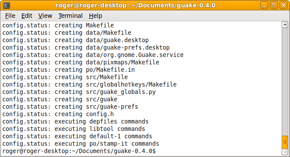
Task: Click the 'src/globalhotkeys/Makefile' line
Action: (x=89, y=84)
